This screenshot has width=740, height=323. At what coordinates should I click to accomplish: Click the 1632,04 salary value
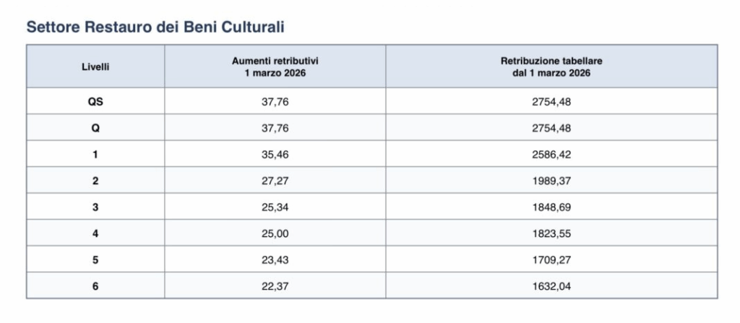tap(551, 285)
